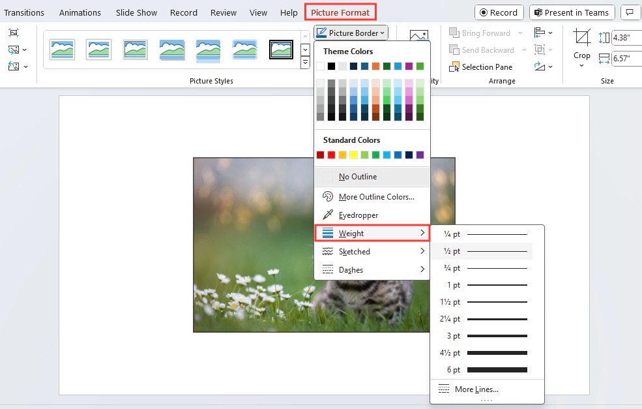642x409 pixels.
Task: Click the Align objects icon
Action: (543, 33)
